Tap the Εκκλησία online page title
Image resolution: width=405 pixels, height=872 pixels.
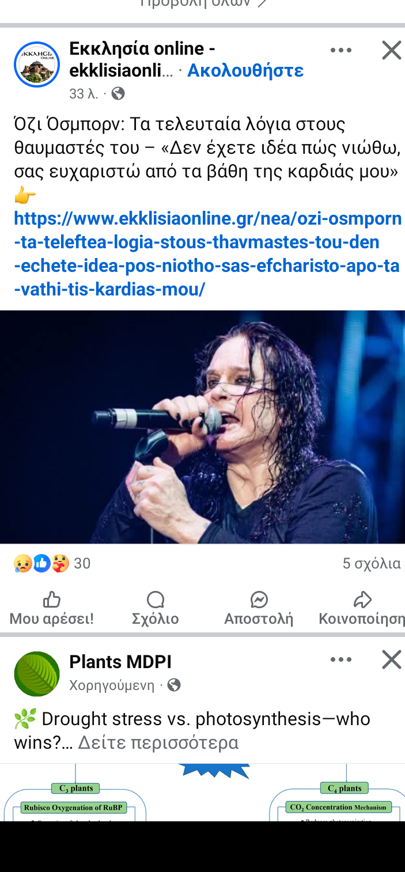pyautogui.click(x=142, y=60)
